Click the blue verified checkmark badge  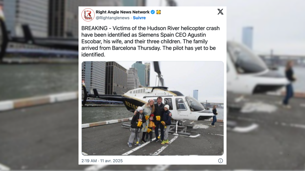(x=152, y=12)
